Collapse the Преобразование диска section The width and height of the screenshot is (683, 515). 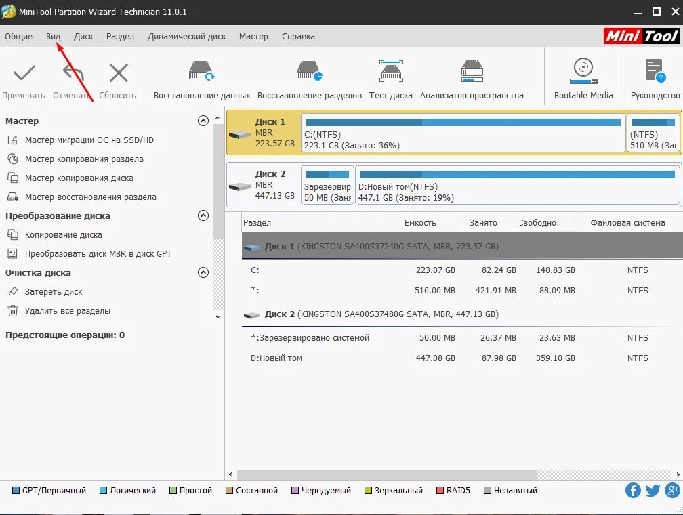[x=203, y=215]
